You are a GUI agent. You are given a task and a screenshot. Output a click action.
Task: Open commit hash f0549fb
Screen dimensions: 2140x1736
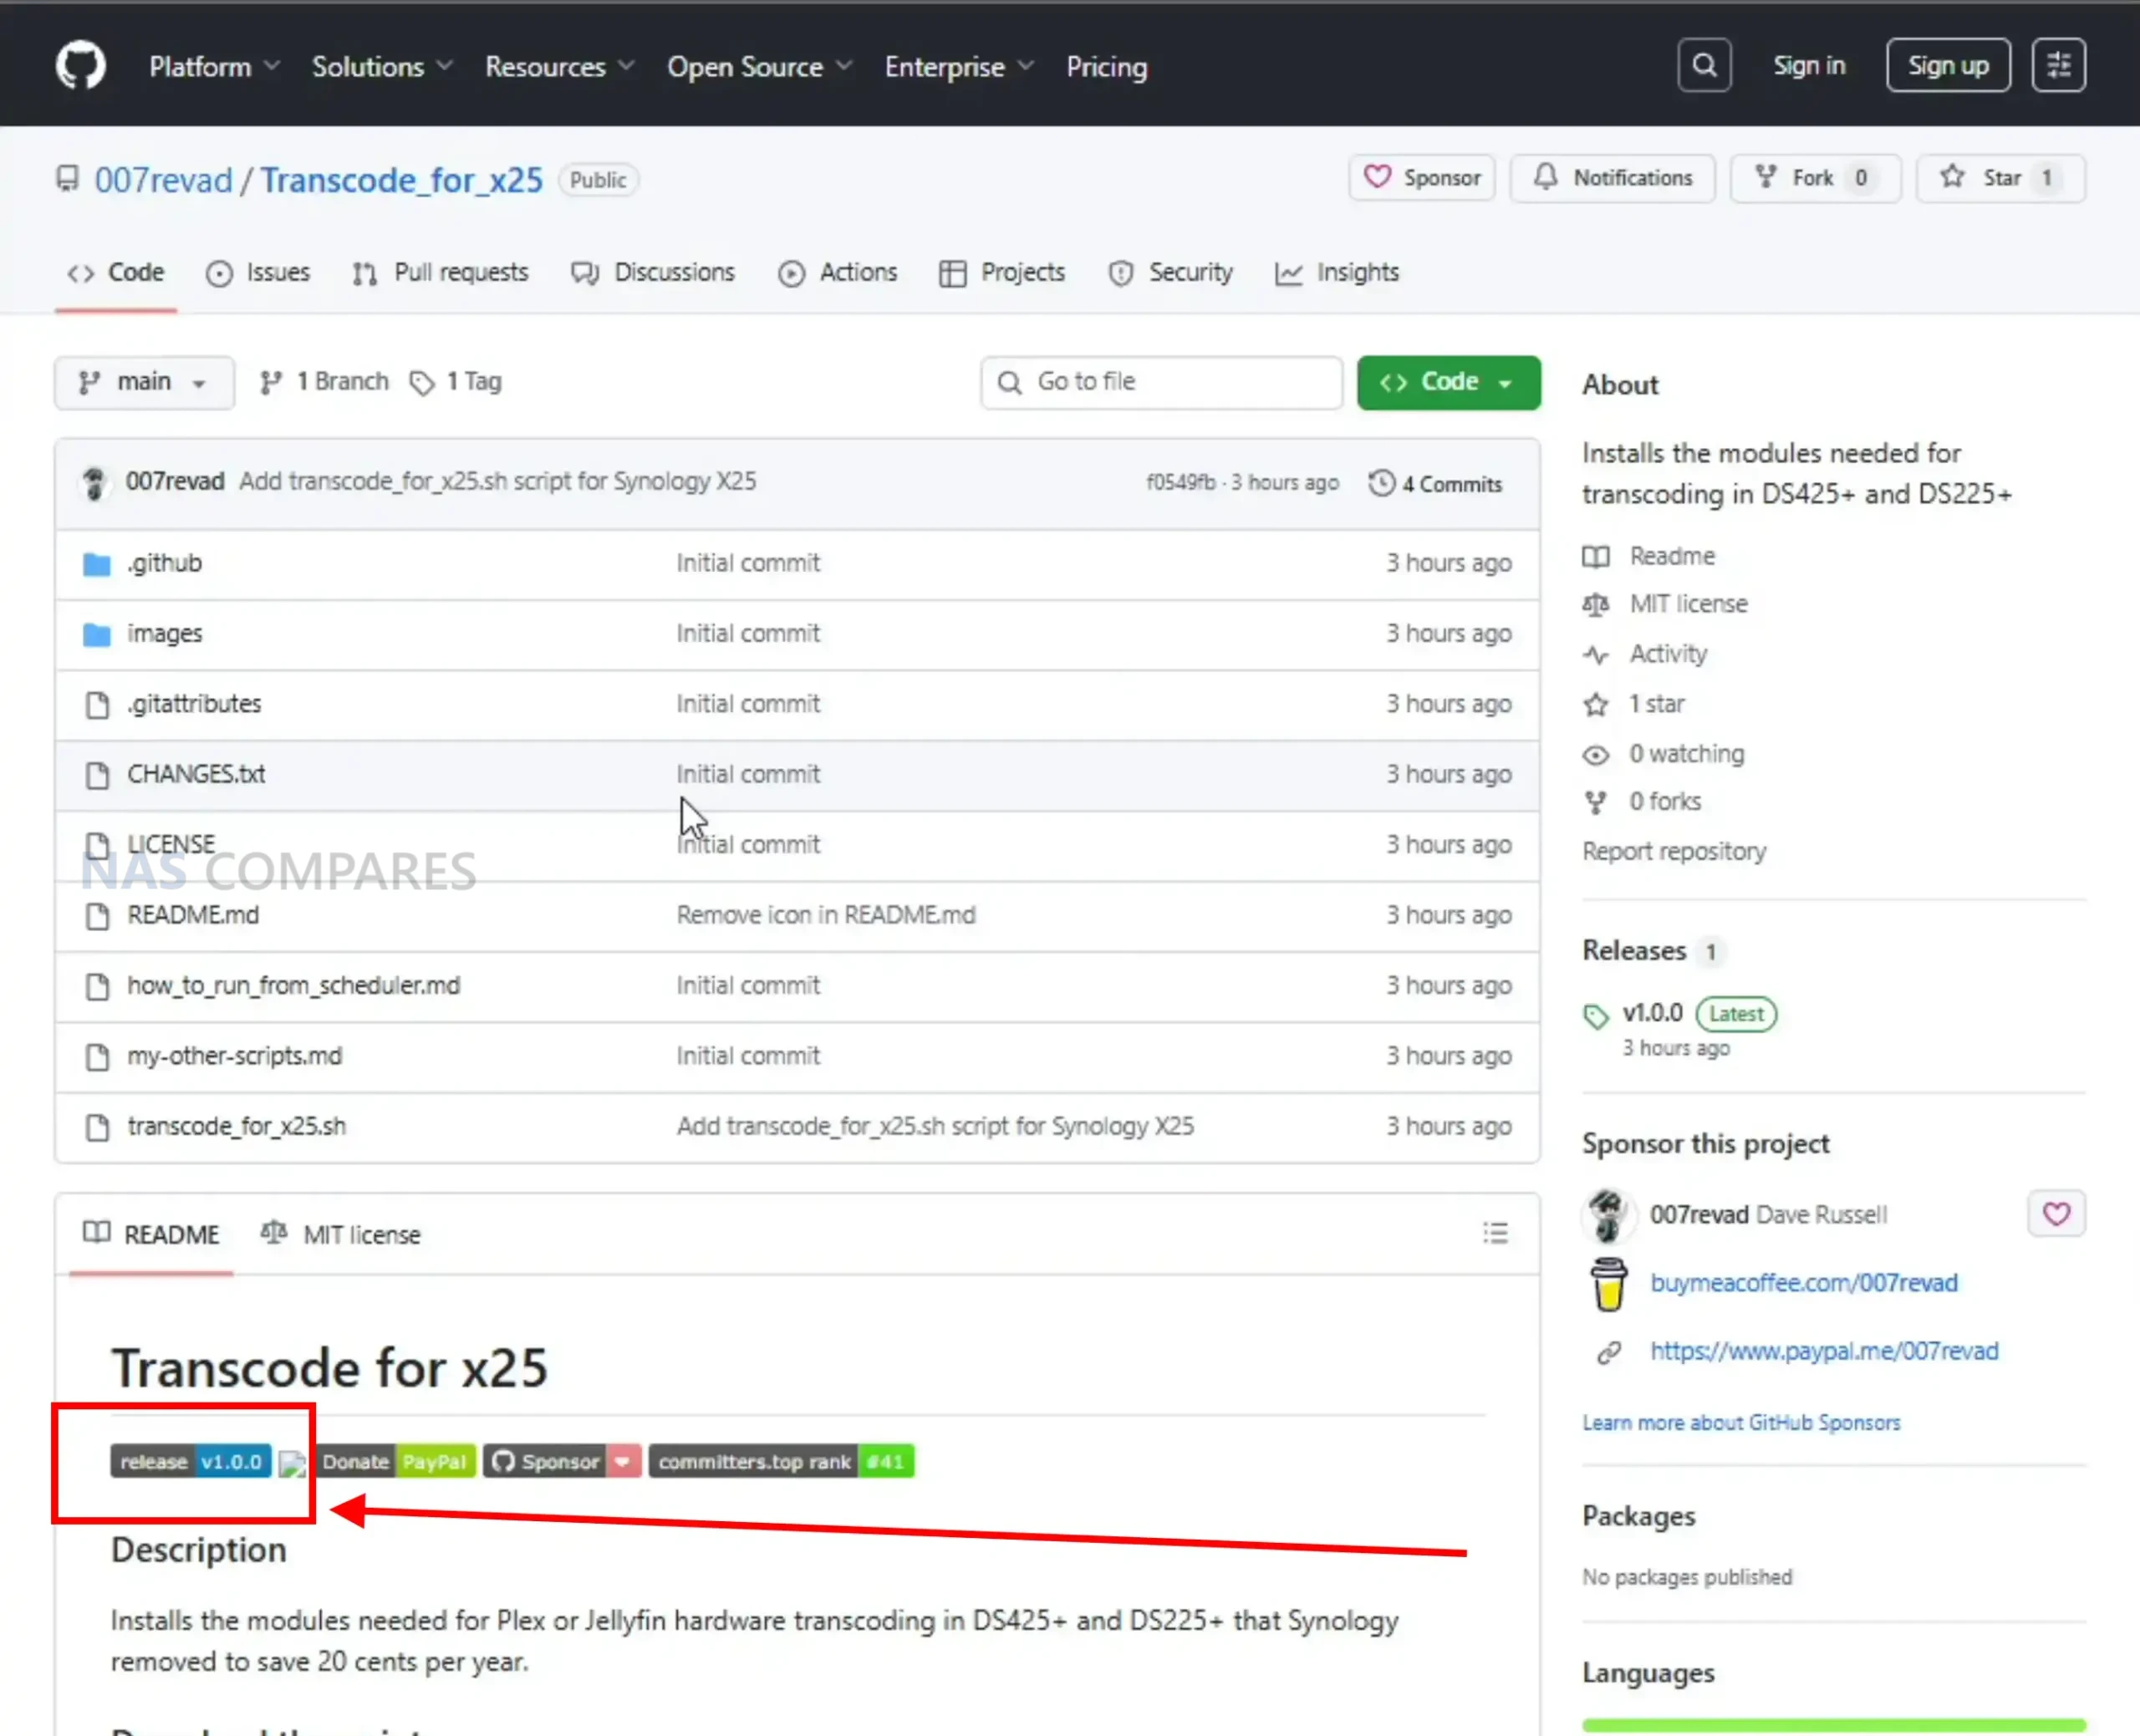(x=1180, y=483)
